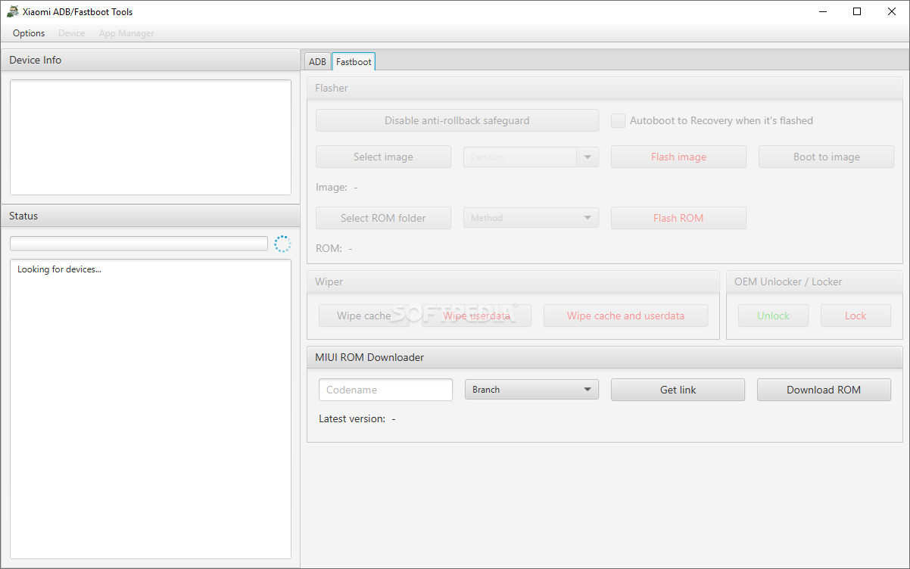Open the Partition dropdown
Screen dimensions: 910x569
(x=531, y=157)
